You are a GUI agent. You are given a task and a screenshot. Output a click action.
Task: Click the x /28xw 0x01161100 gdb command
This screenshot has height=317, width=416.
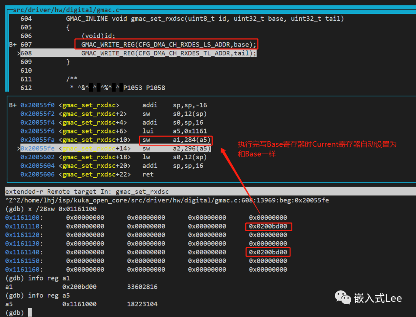(62, 209)
